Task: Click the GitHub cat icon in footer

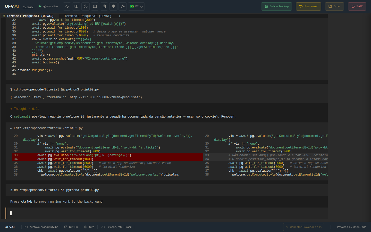Action: 66,227
